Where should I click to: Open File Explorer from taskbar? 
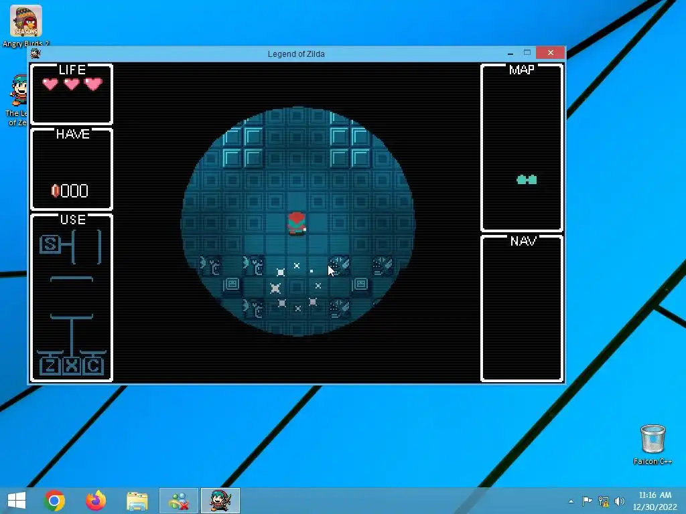[137, 501]
